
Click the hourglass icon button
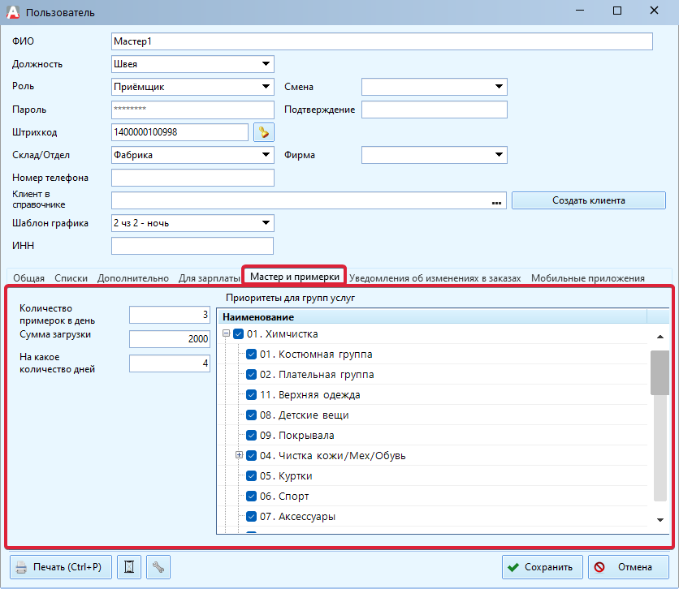128,567
